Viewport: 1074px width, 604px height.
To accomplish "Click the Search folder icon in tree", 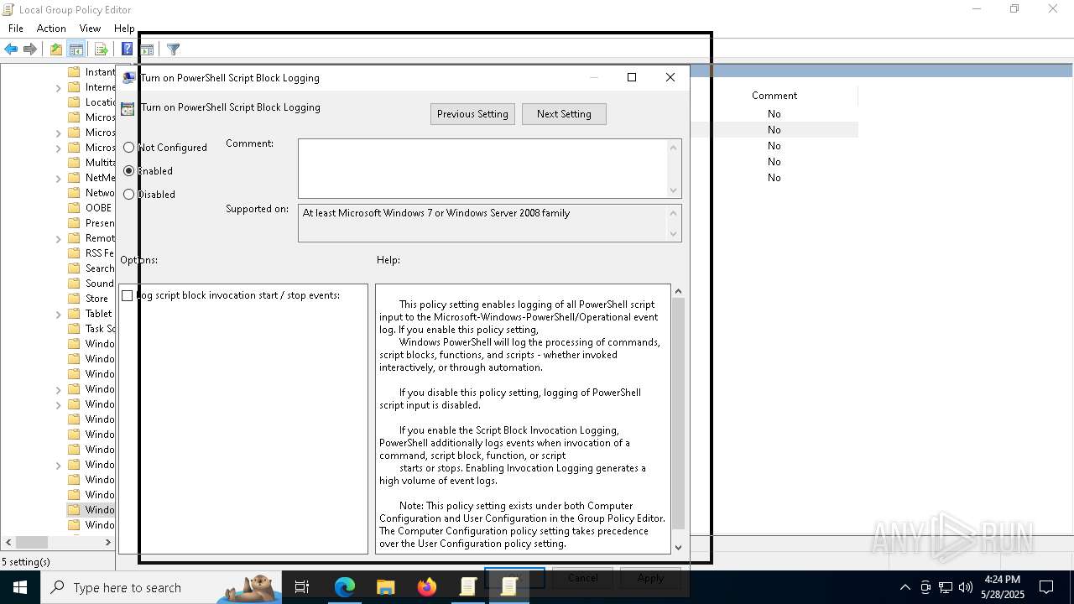I will coord(74,268).
